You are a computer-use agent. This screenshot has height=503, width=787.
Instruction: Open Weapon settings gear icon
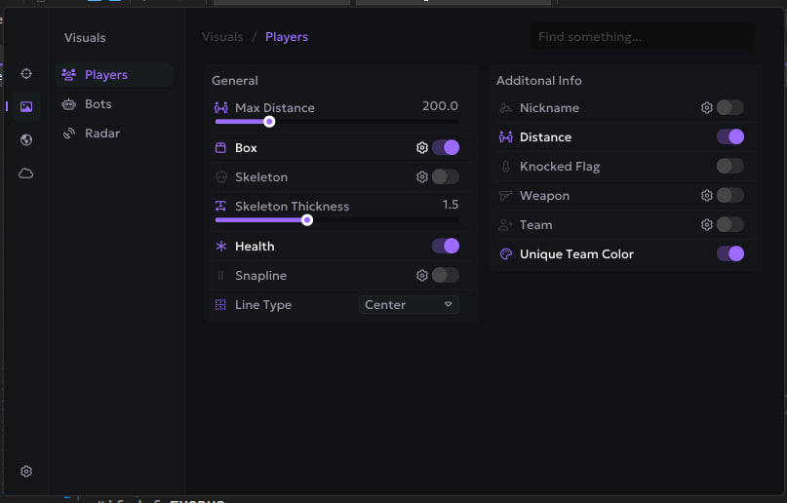click(x=707, y=196)
